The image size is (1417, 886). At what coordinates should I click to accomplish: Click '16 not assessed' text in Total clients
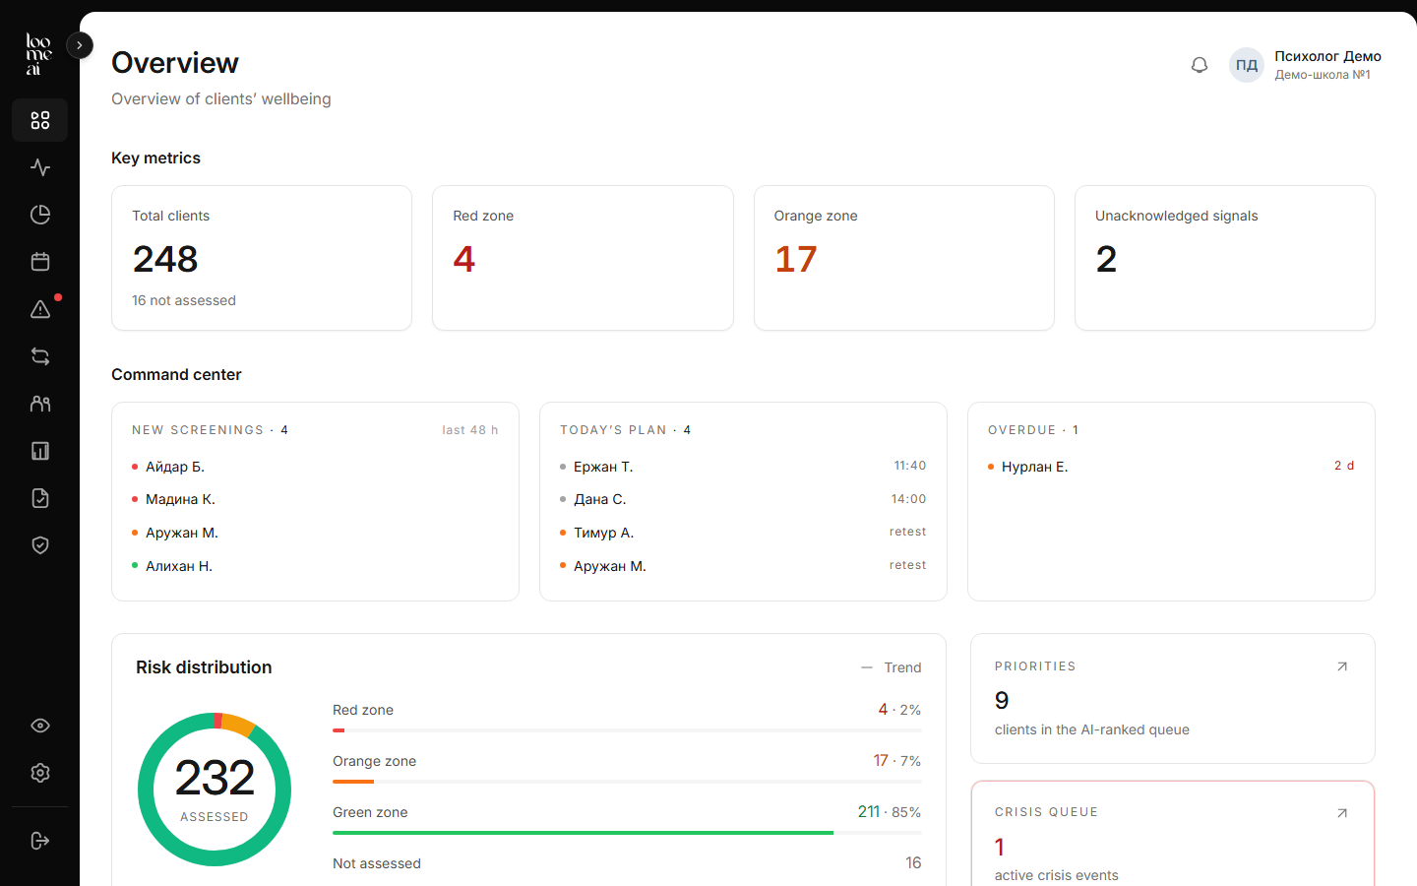(x=184, y=300)
